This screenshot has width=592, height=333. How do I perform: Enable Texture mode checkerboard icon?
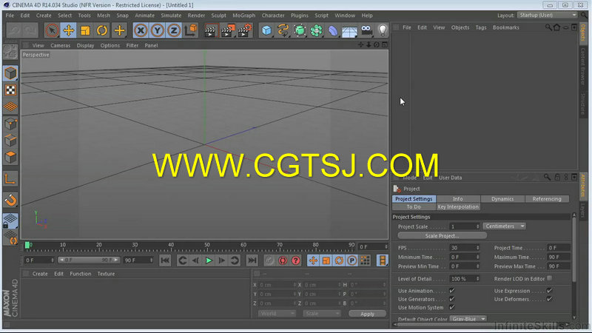(10, 90)
